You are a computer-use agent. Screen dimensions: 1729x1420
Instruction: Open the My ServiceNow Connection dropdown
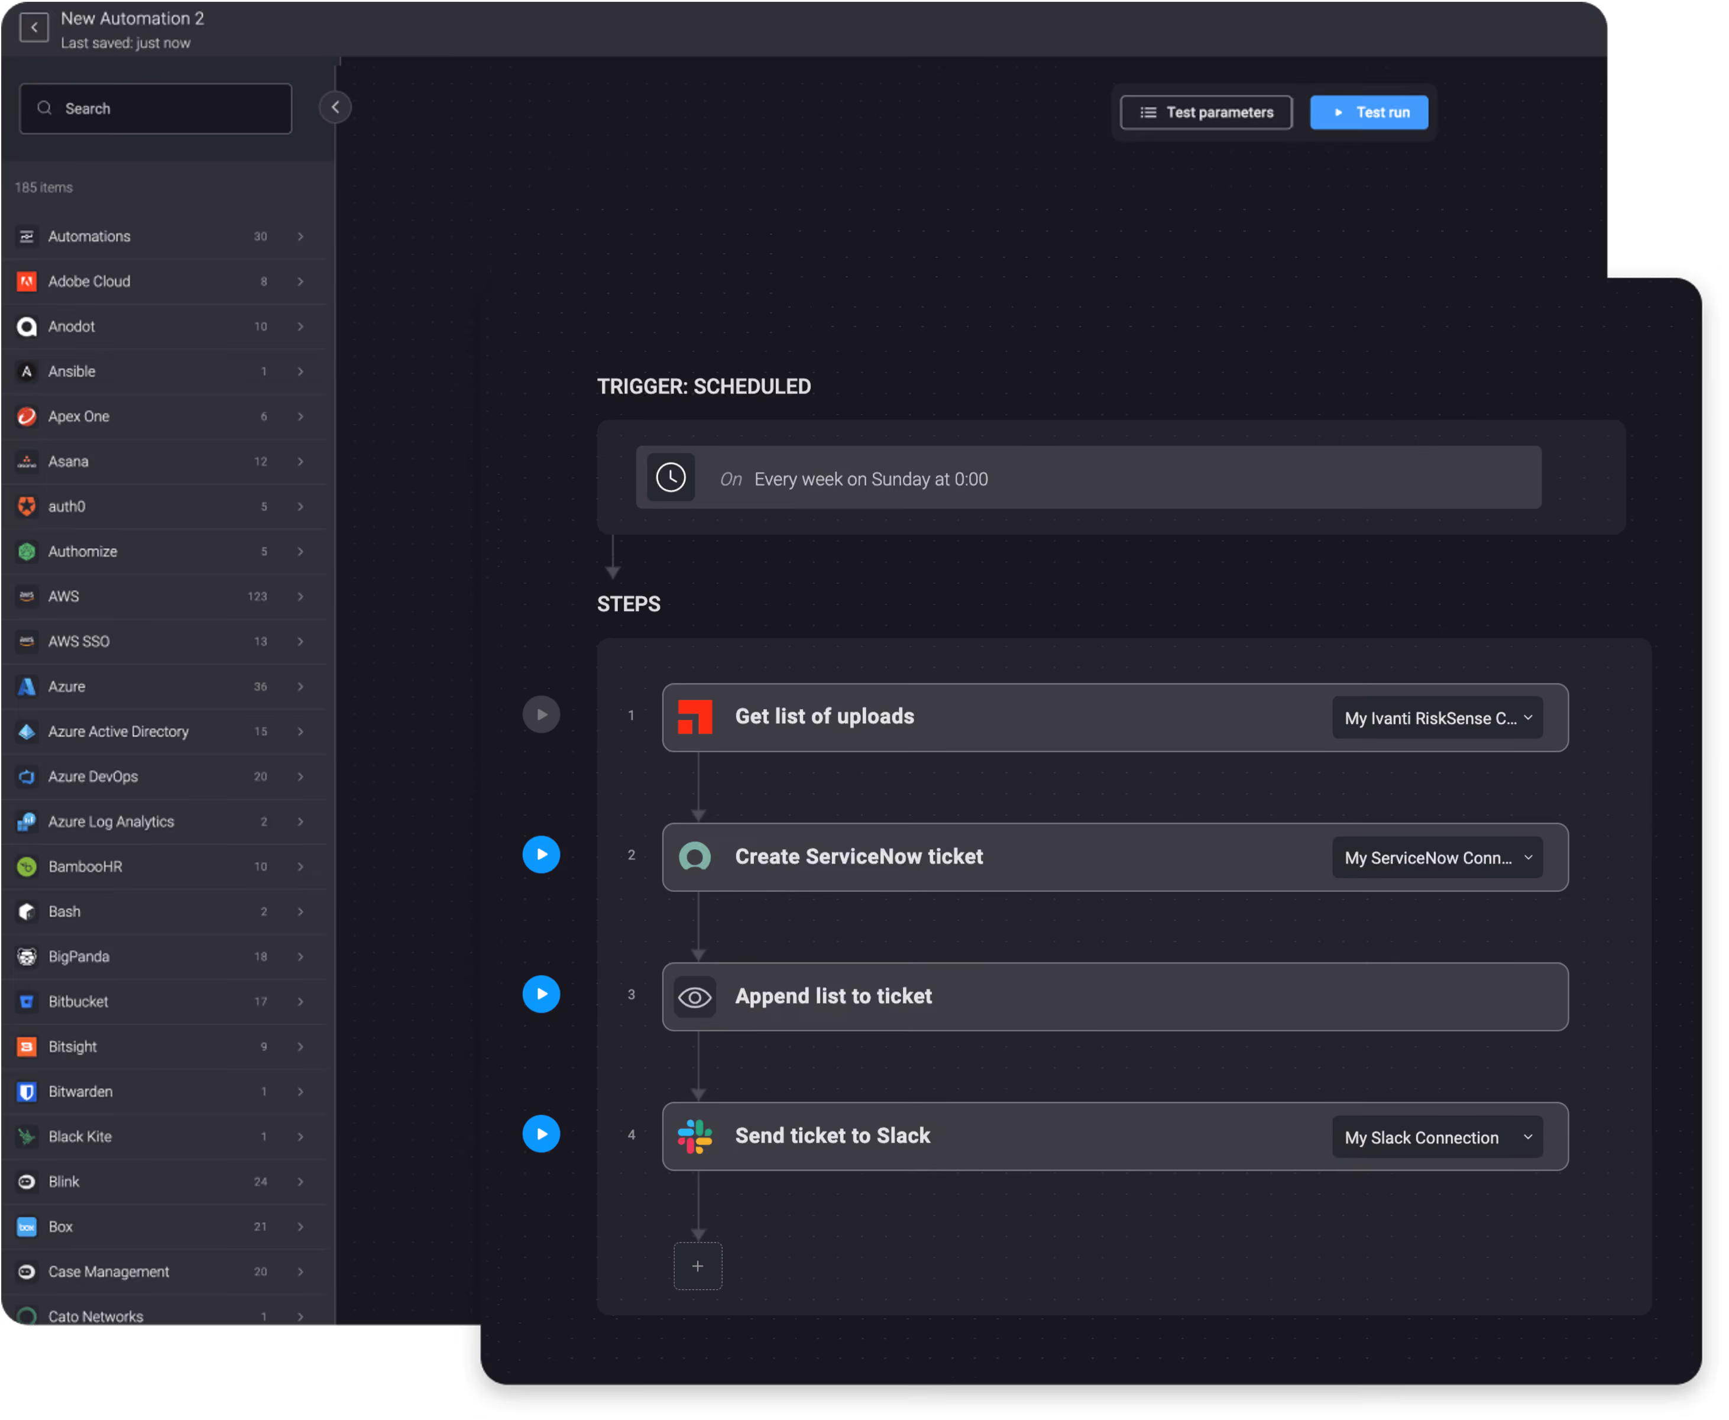(x=1437, y=858)
